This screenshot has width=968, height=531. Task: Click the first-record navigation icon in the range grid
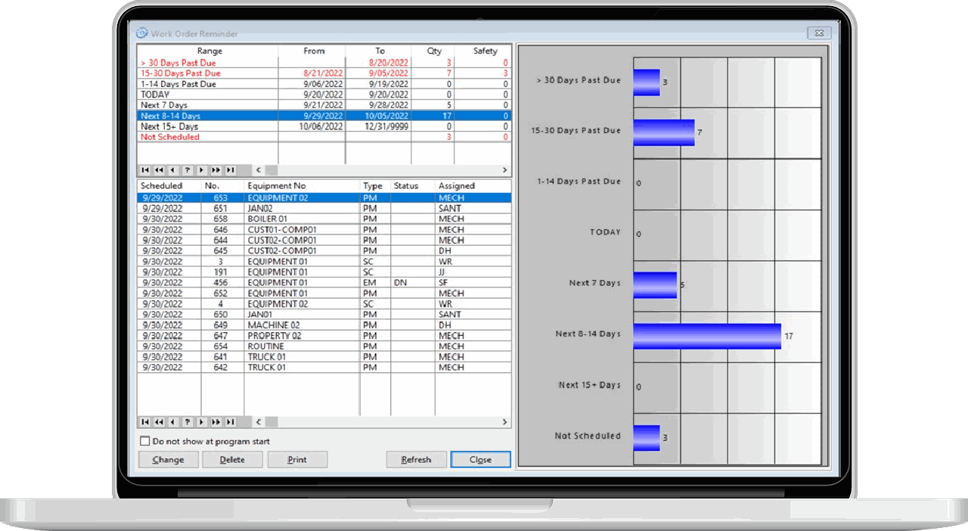[x=145, y=170]
